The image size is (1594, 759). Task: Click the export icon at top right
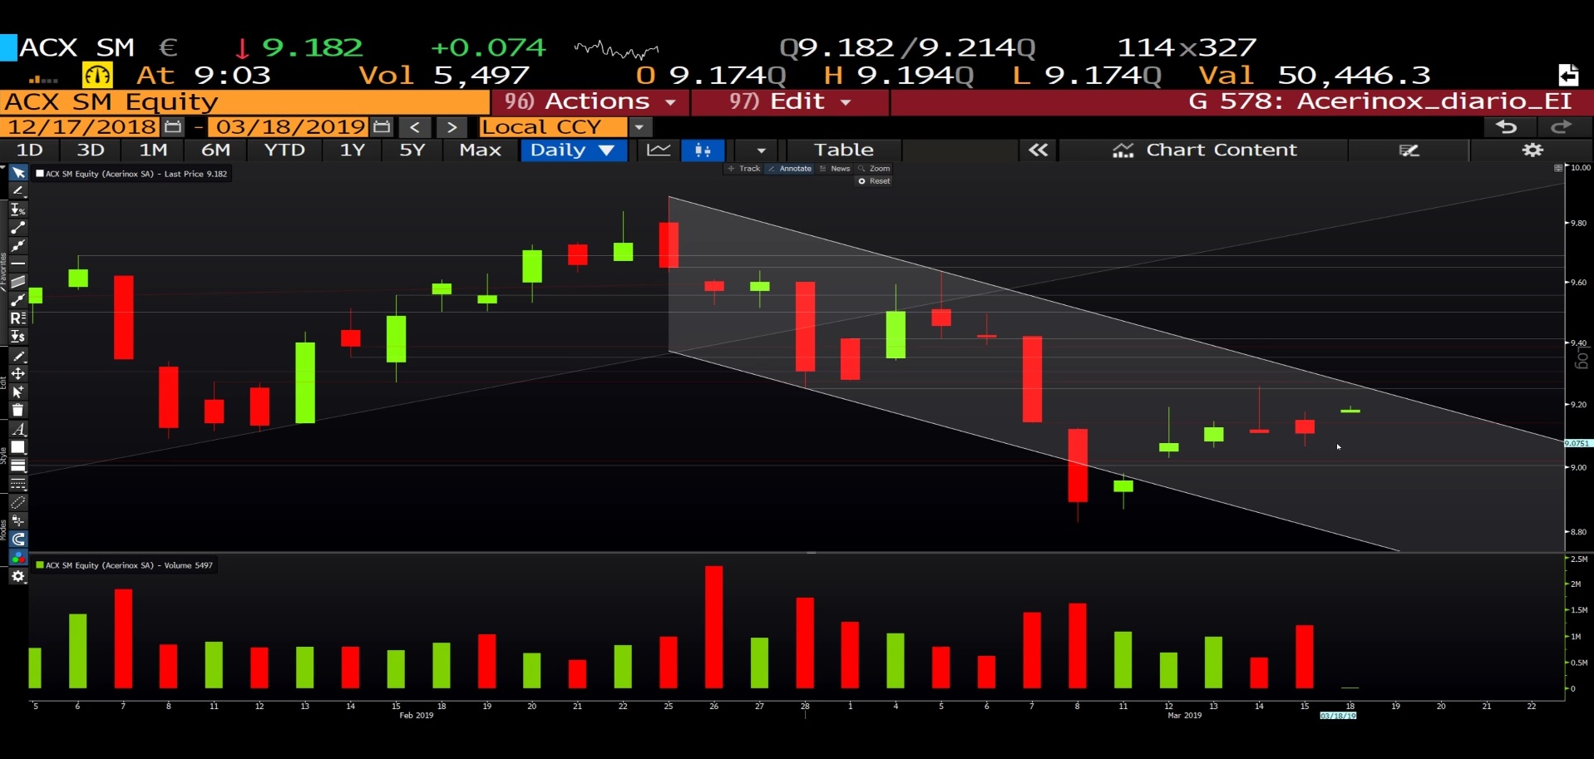click(1568, 75)
